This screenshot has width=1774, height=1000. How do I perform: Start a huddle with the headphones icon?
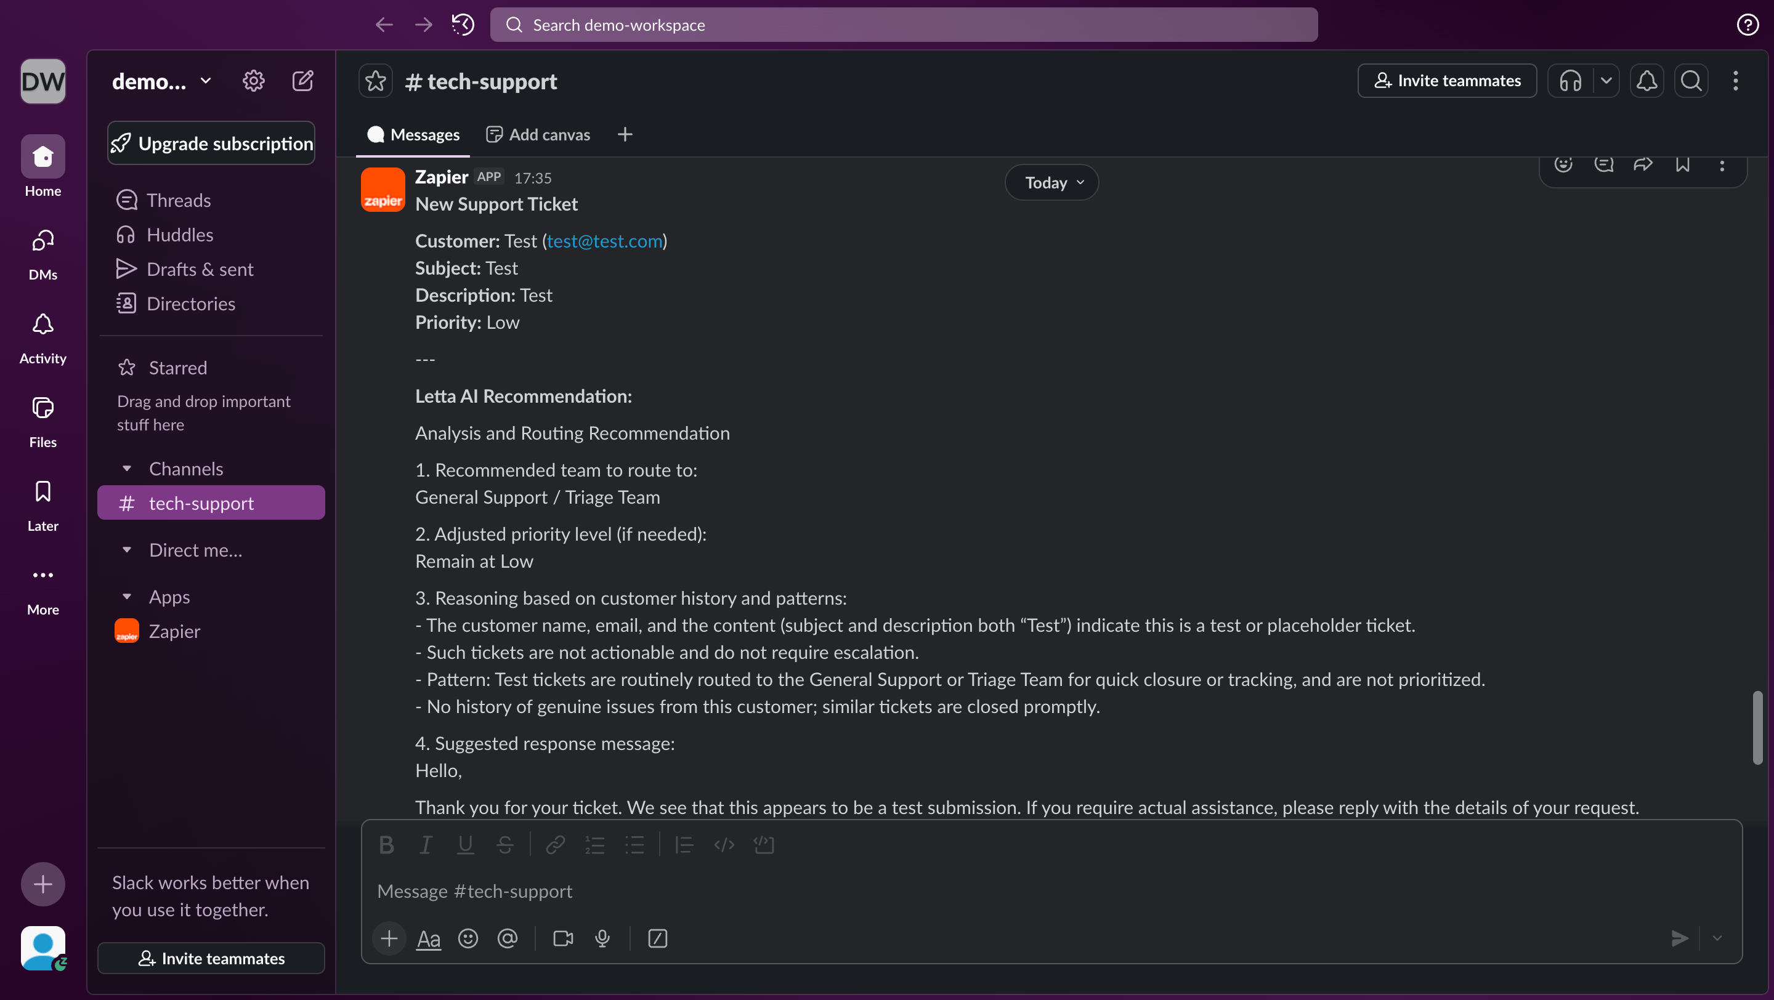pos(1571,81)
